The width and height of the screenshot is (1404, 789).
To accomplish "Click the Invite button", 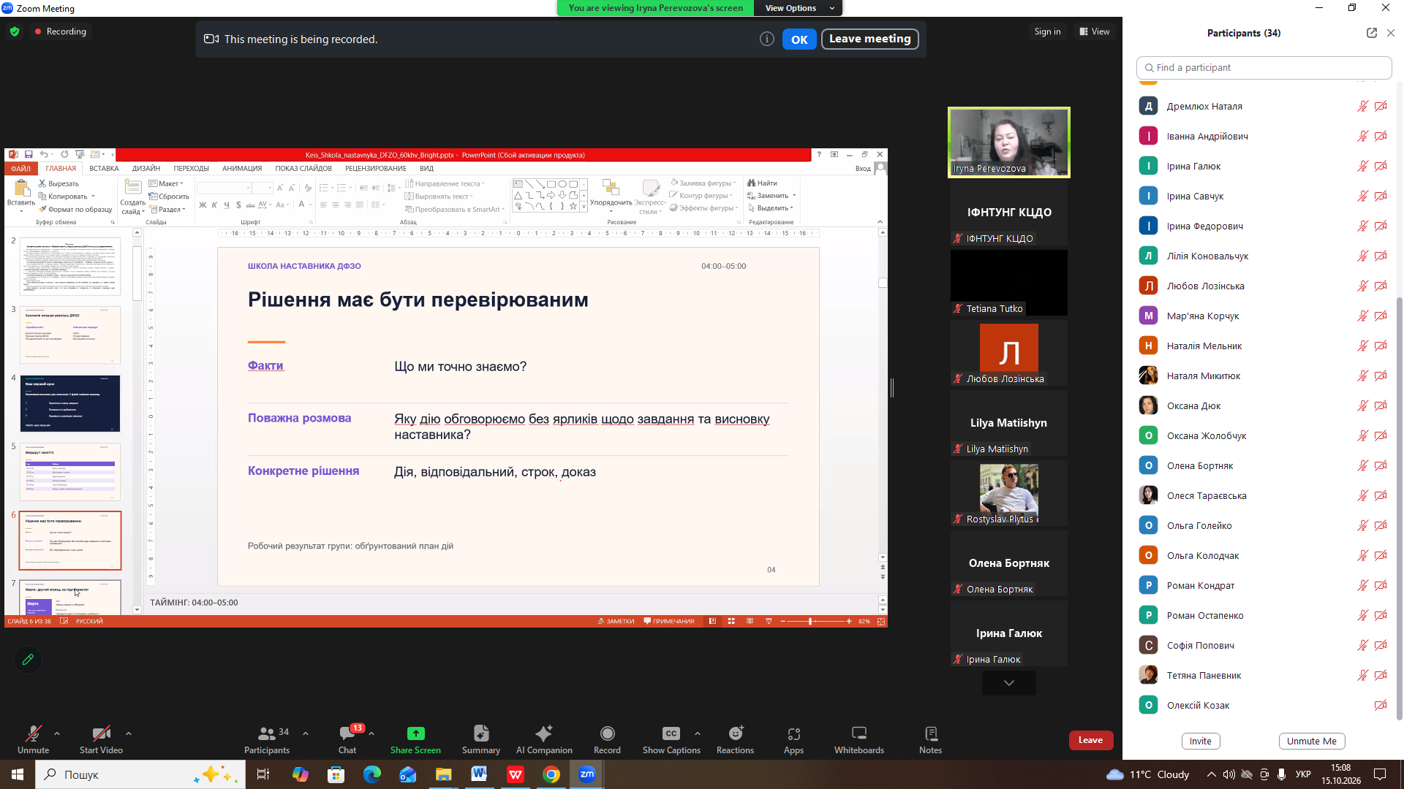I will click(1201, 741).
